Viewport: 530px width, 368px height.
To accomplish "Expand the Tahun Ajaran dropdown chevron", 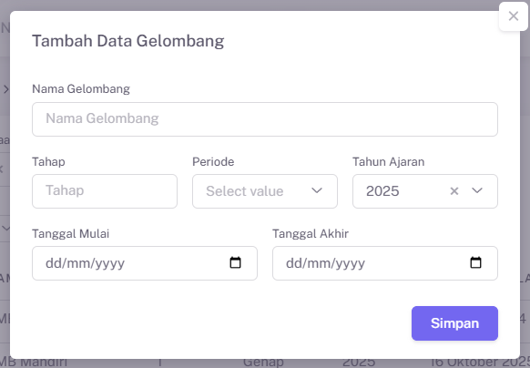I will (x=477, y=190).
